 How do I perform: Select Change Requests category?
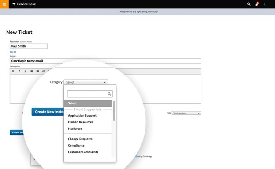[x=80, y=139]
